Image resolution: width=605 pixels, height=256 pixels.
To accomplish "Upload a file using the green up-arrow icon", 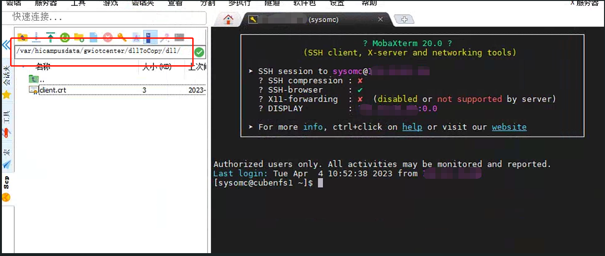I will click(x=50, y=37).
